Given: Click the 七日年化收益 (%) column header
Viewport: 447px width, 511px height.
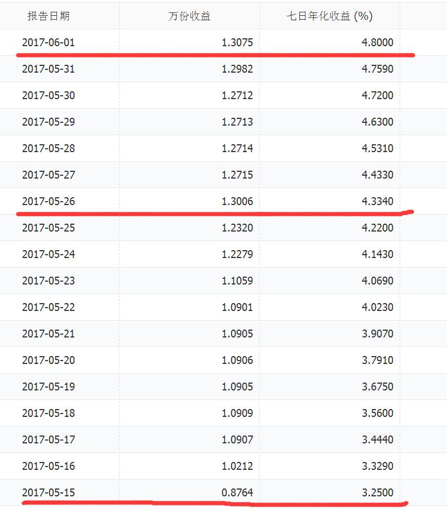Looking at the screenshot, I should (329, 16).
